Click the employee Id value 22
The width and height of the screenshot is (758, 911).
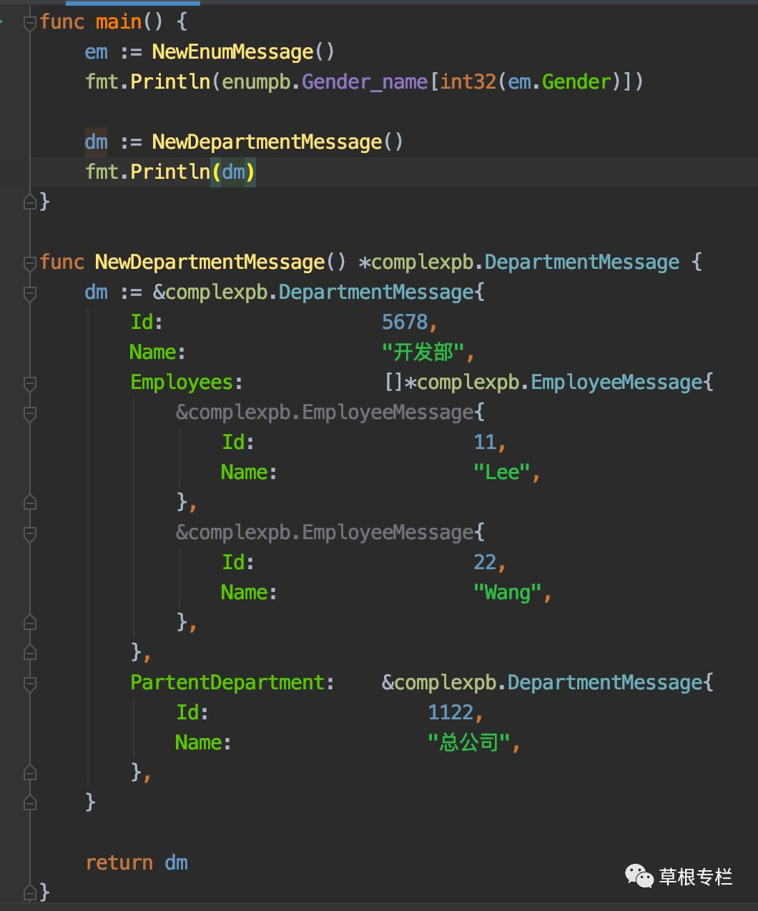485,563
